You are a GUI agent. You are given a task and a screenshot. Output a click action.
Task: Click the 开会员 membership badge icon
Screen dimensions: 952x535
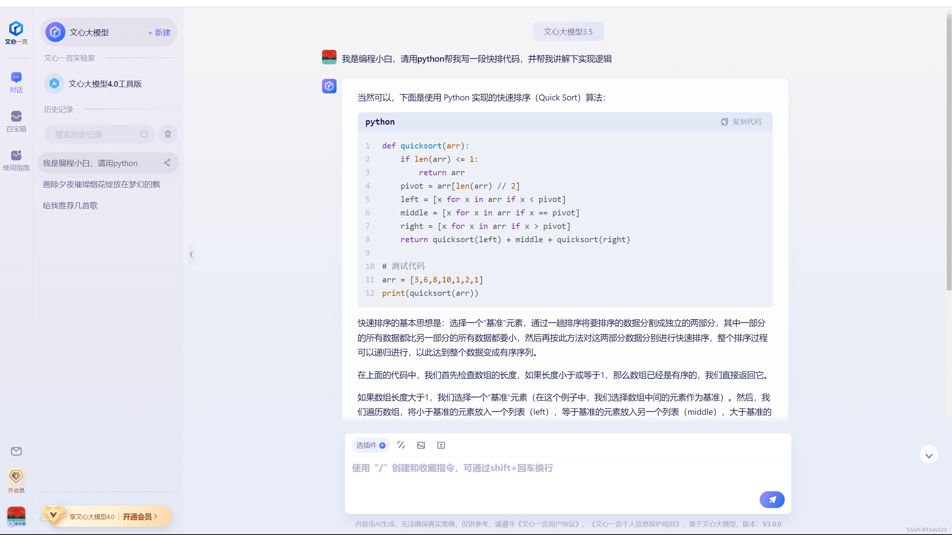pos(16,480)
